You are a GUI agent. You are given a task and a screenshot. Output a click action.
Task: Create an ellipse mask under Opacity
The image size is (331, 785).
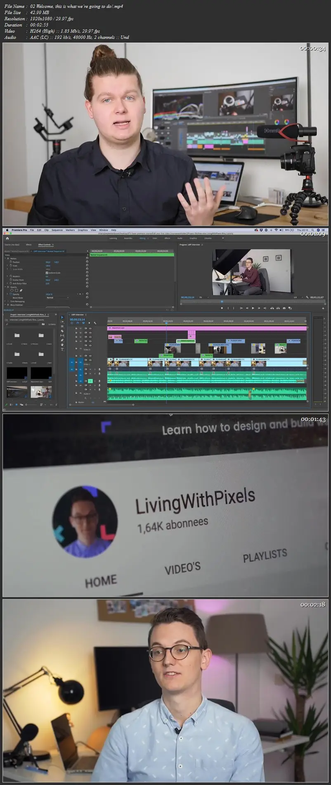12,290
